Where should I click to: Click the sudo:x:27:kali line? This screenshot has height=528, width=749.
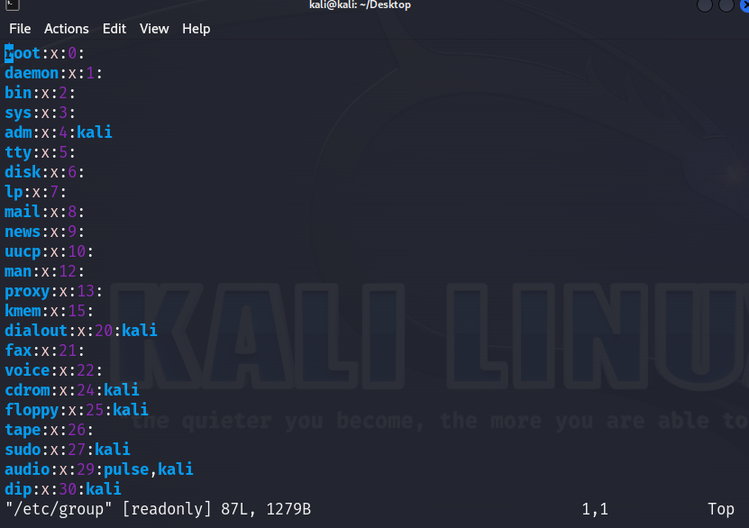68,450
